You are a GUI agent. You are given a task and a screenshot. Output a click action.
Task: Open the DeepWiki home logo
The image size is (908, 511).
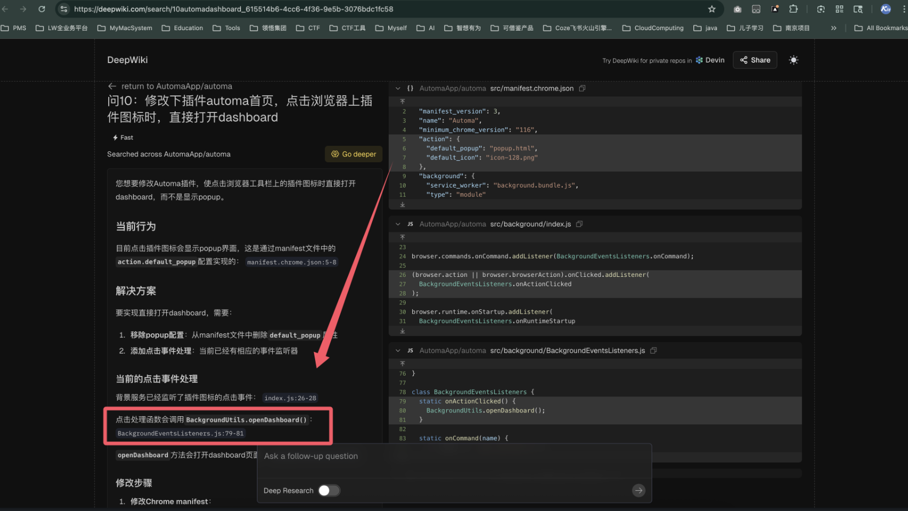(127, 60)
